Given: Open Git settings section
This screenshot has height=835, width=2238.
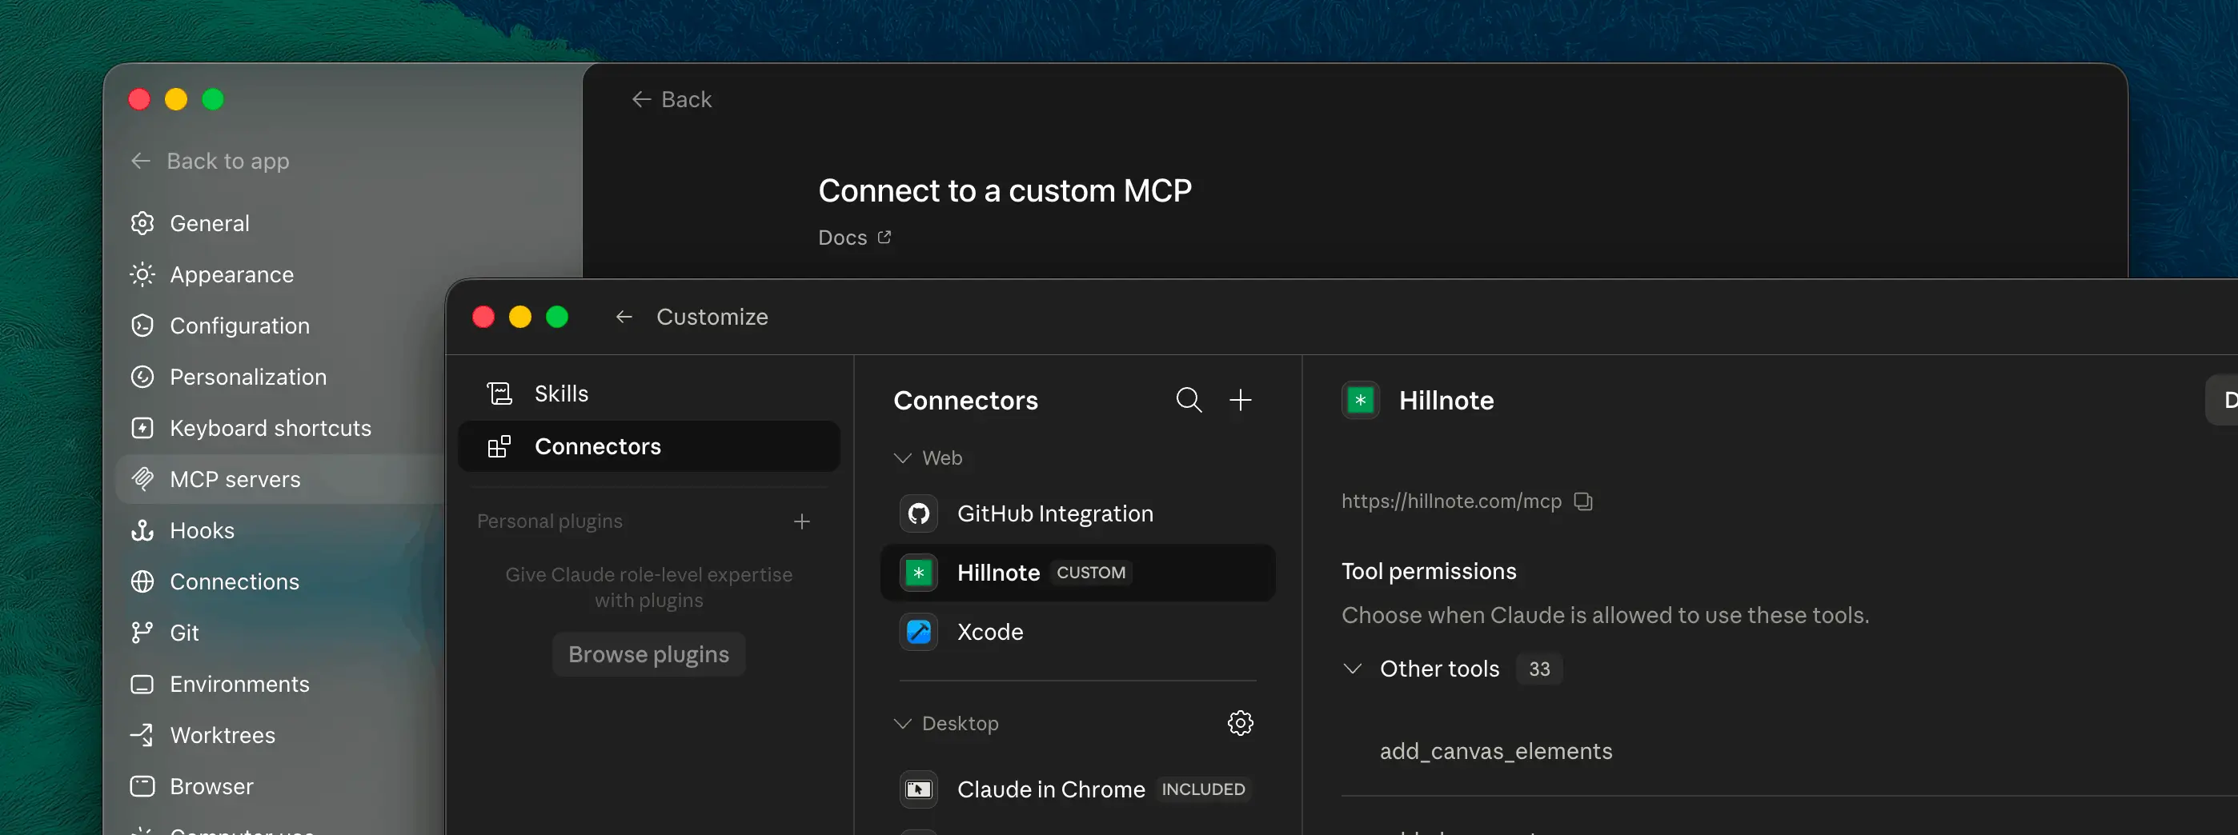Looking at the screenshot, I should [184, 633].
